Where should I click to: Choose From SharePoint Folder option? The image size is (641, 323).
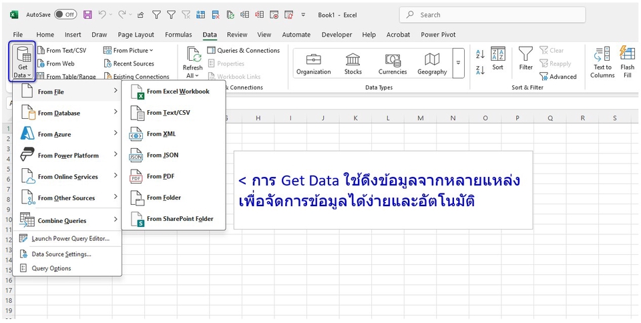(x=174, y=219)
